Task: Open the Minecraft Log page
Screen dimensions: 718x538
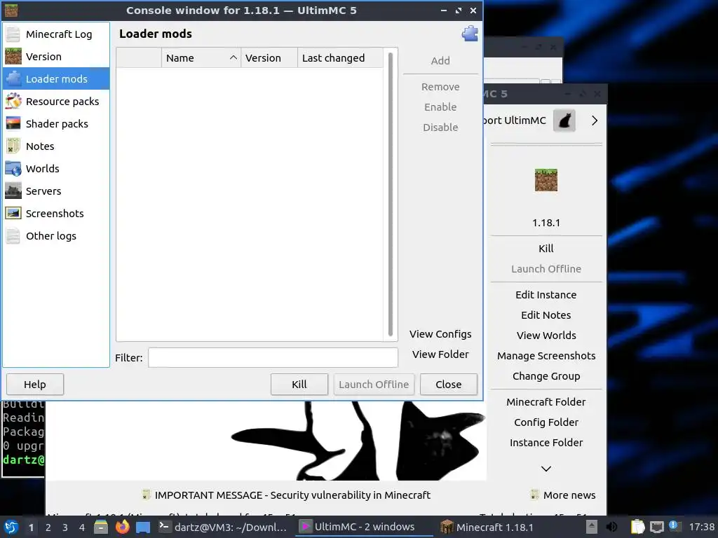Action: pyautogui.click(x=56, y=34)
